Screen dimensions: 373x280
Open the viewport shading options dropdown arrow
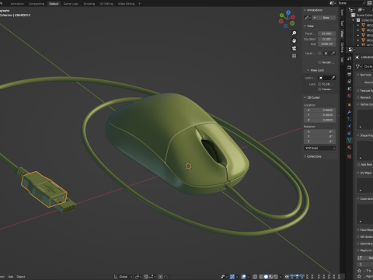coord(281,277)
